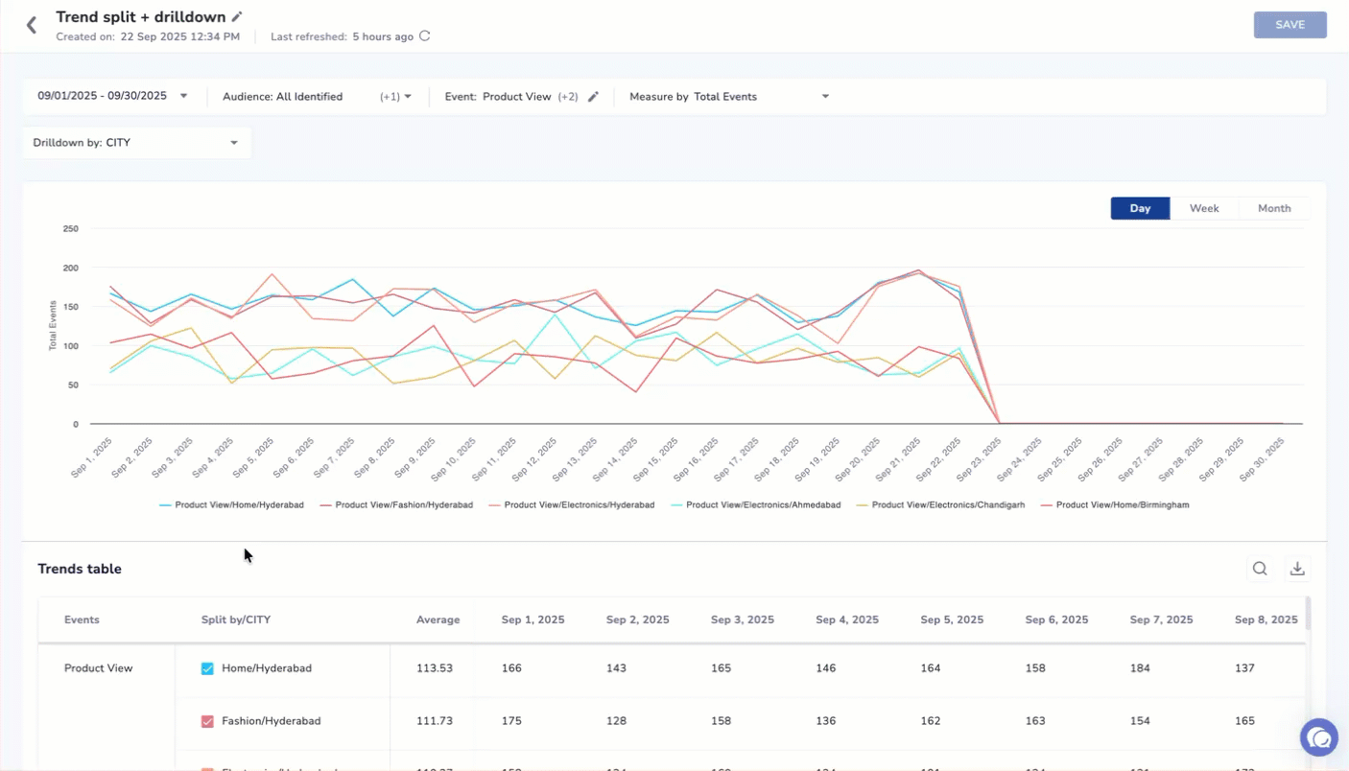Download the Trends table data
1349x771 pixels.
pos(1297,569)
